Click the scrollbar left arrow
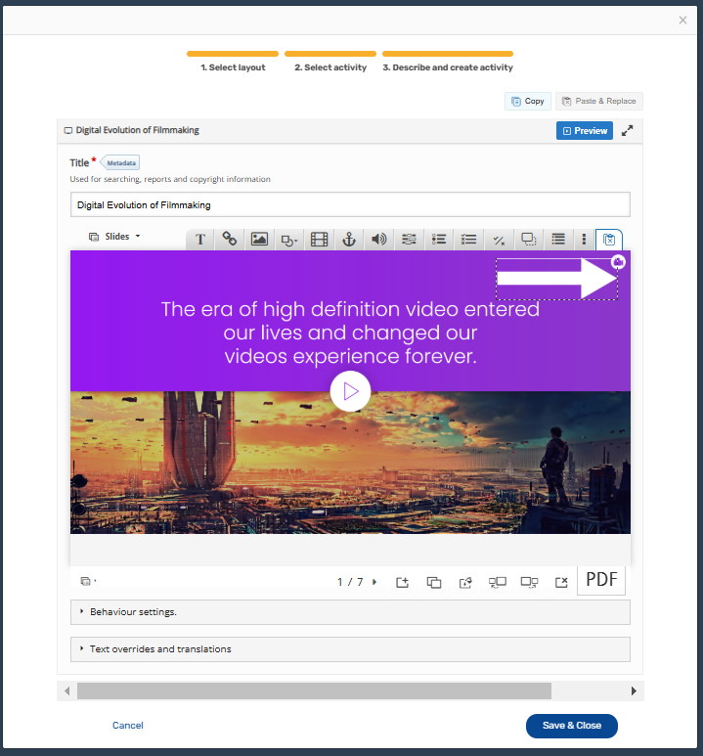The image size is (703, 756). click(67, 690)
